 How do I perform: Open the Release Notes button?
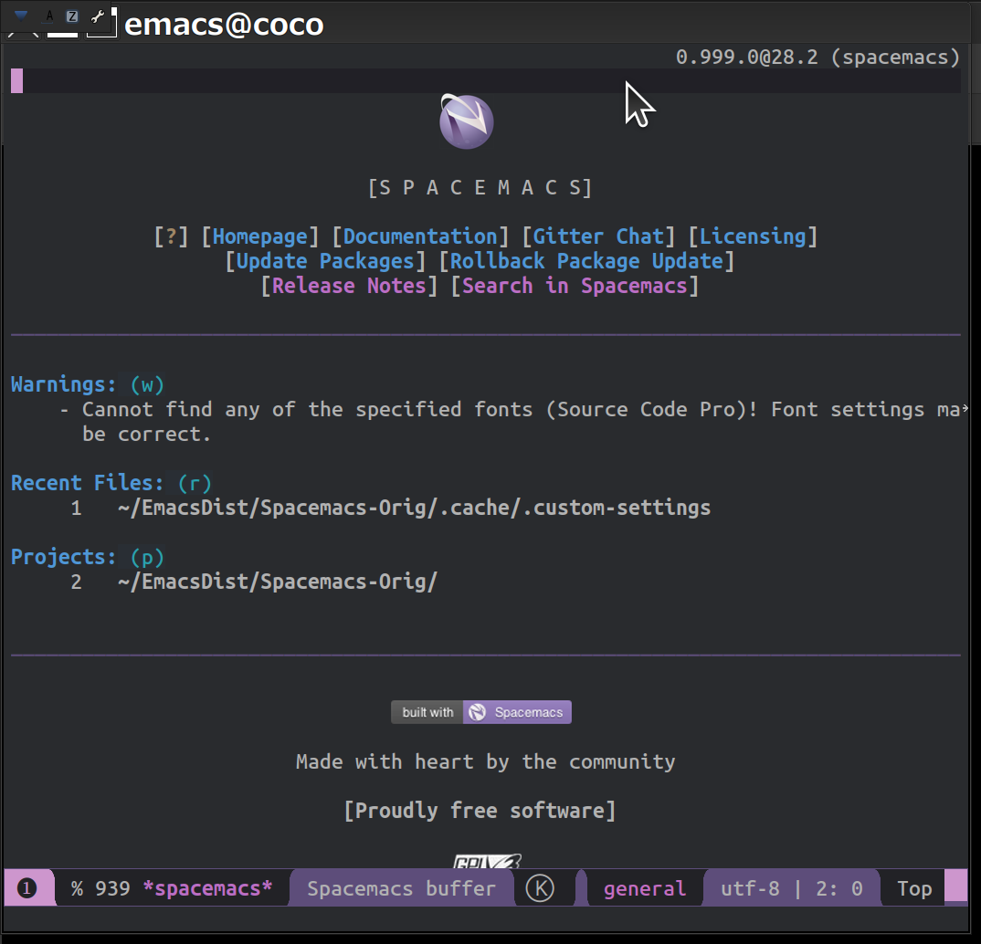click(x=349, y=287)
